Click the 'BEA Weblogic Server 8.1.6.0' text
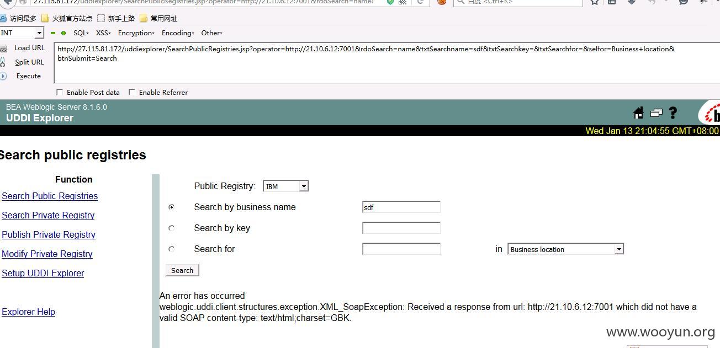 [x=56, y=107]
